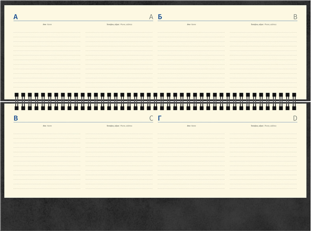311x231 pixels.
Task: Click the first dotted name line in section А
Action: point(47,32)
